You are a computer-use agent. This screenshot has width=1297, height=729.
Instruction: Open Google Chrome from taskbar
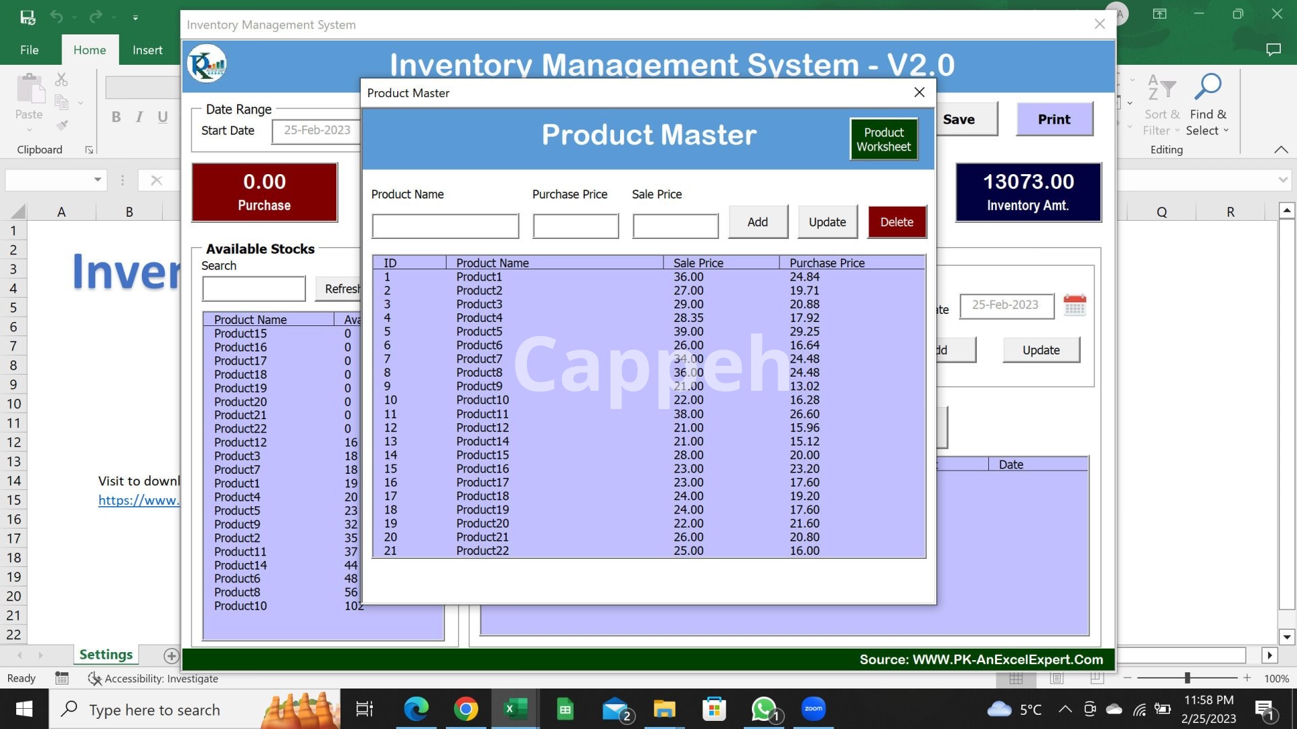[465, 709]
